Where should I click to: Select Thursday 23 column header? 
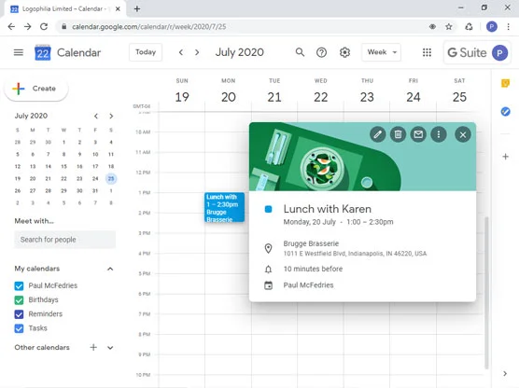click(x=367, y=91)
